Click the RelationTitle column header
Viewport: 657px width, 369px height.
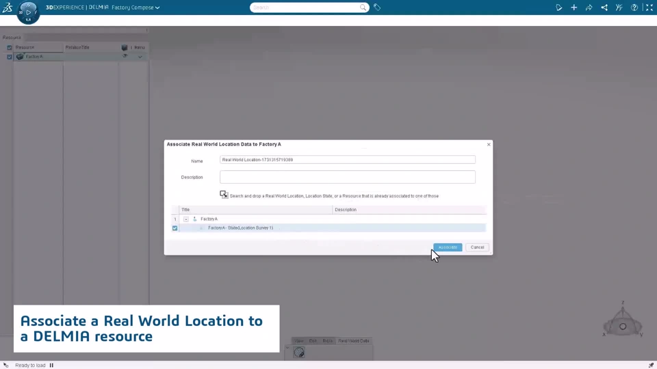pyautogui.click(x=77, y=47)
